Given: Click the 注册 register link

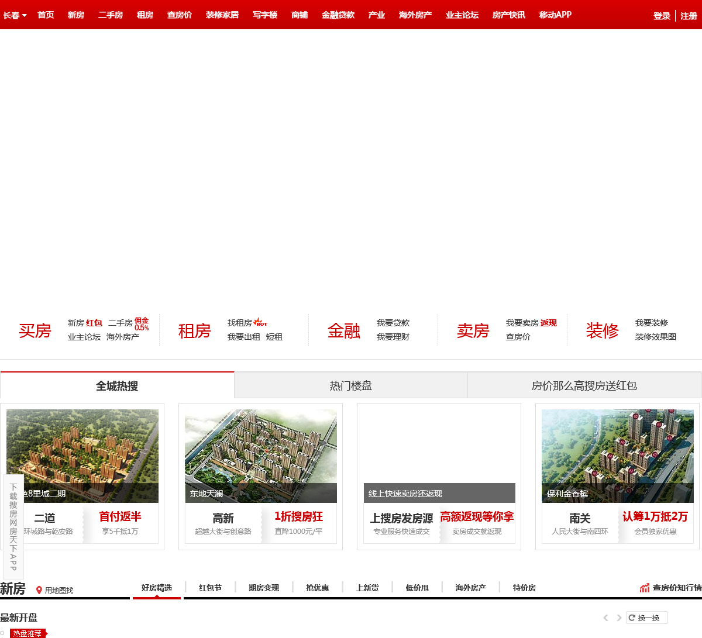Looking at the screenshot, I should (689, 16).
